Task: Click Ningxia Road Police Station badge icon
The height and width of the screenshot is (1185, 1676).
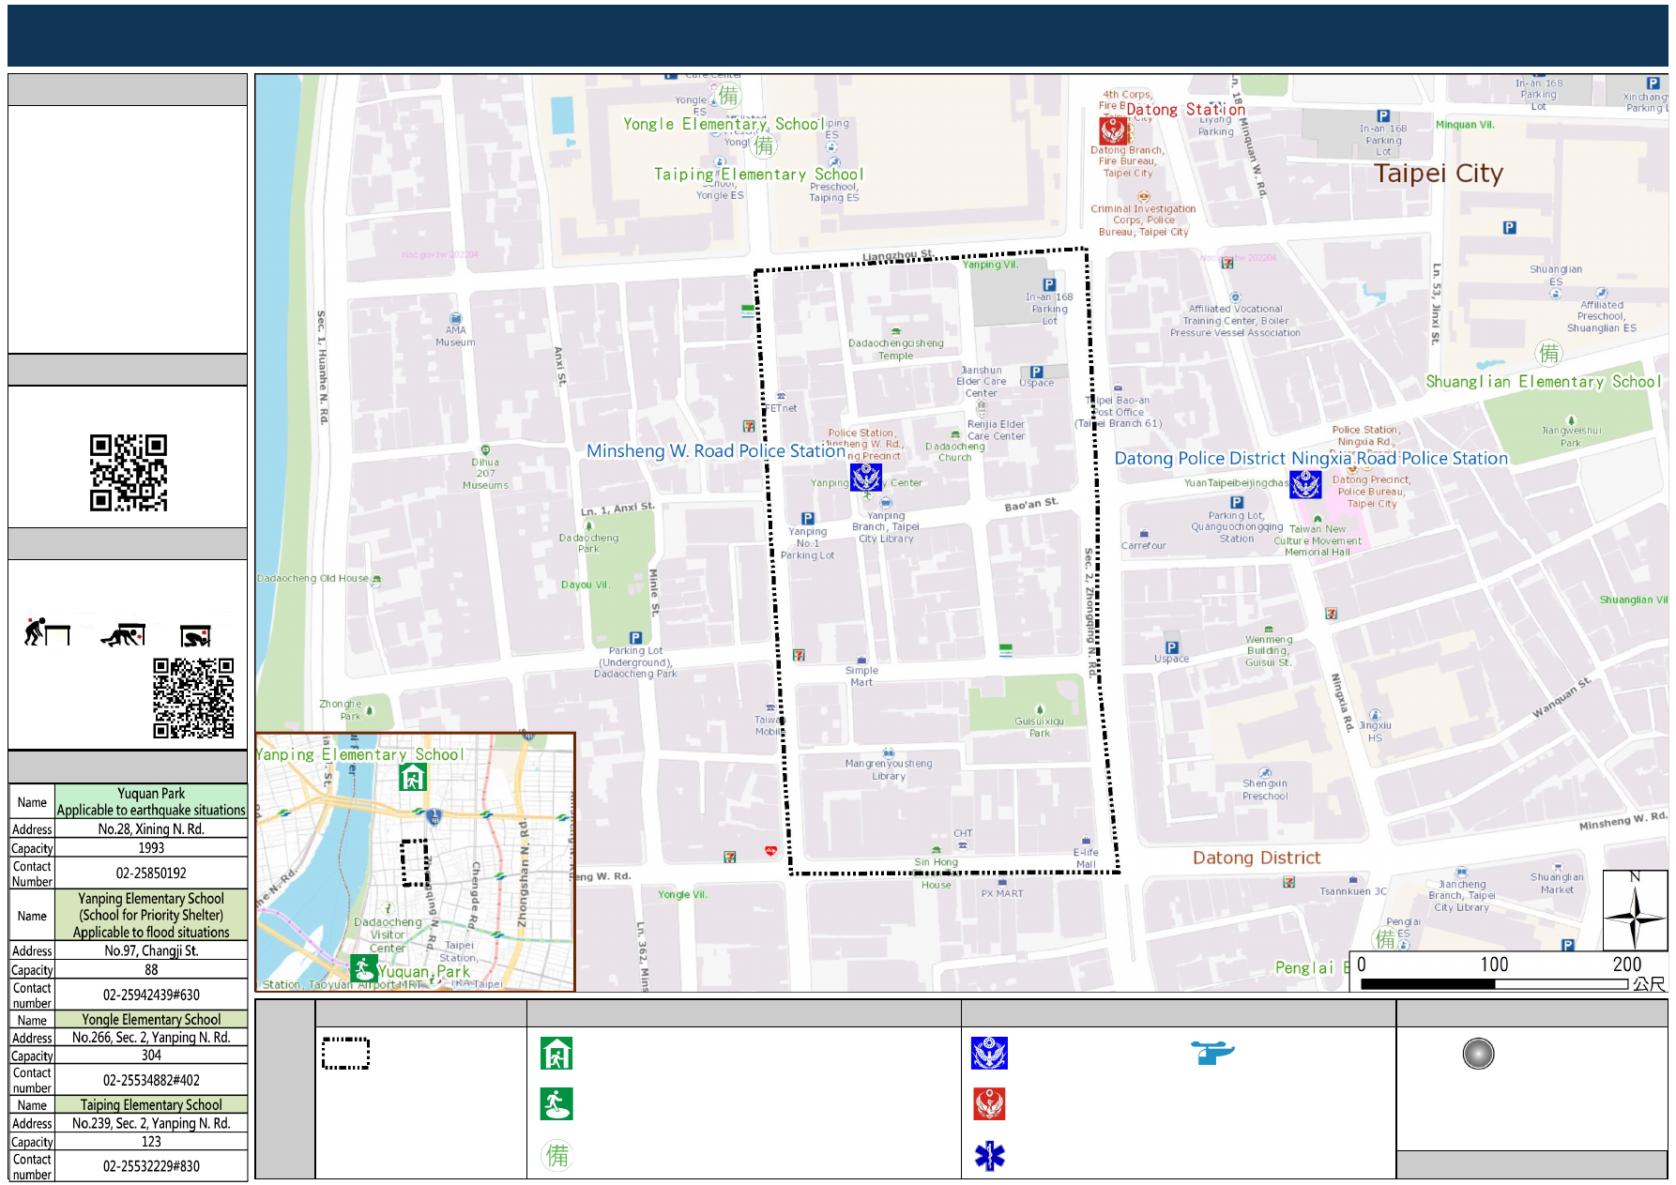Action: [x=1305, y=484]
